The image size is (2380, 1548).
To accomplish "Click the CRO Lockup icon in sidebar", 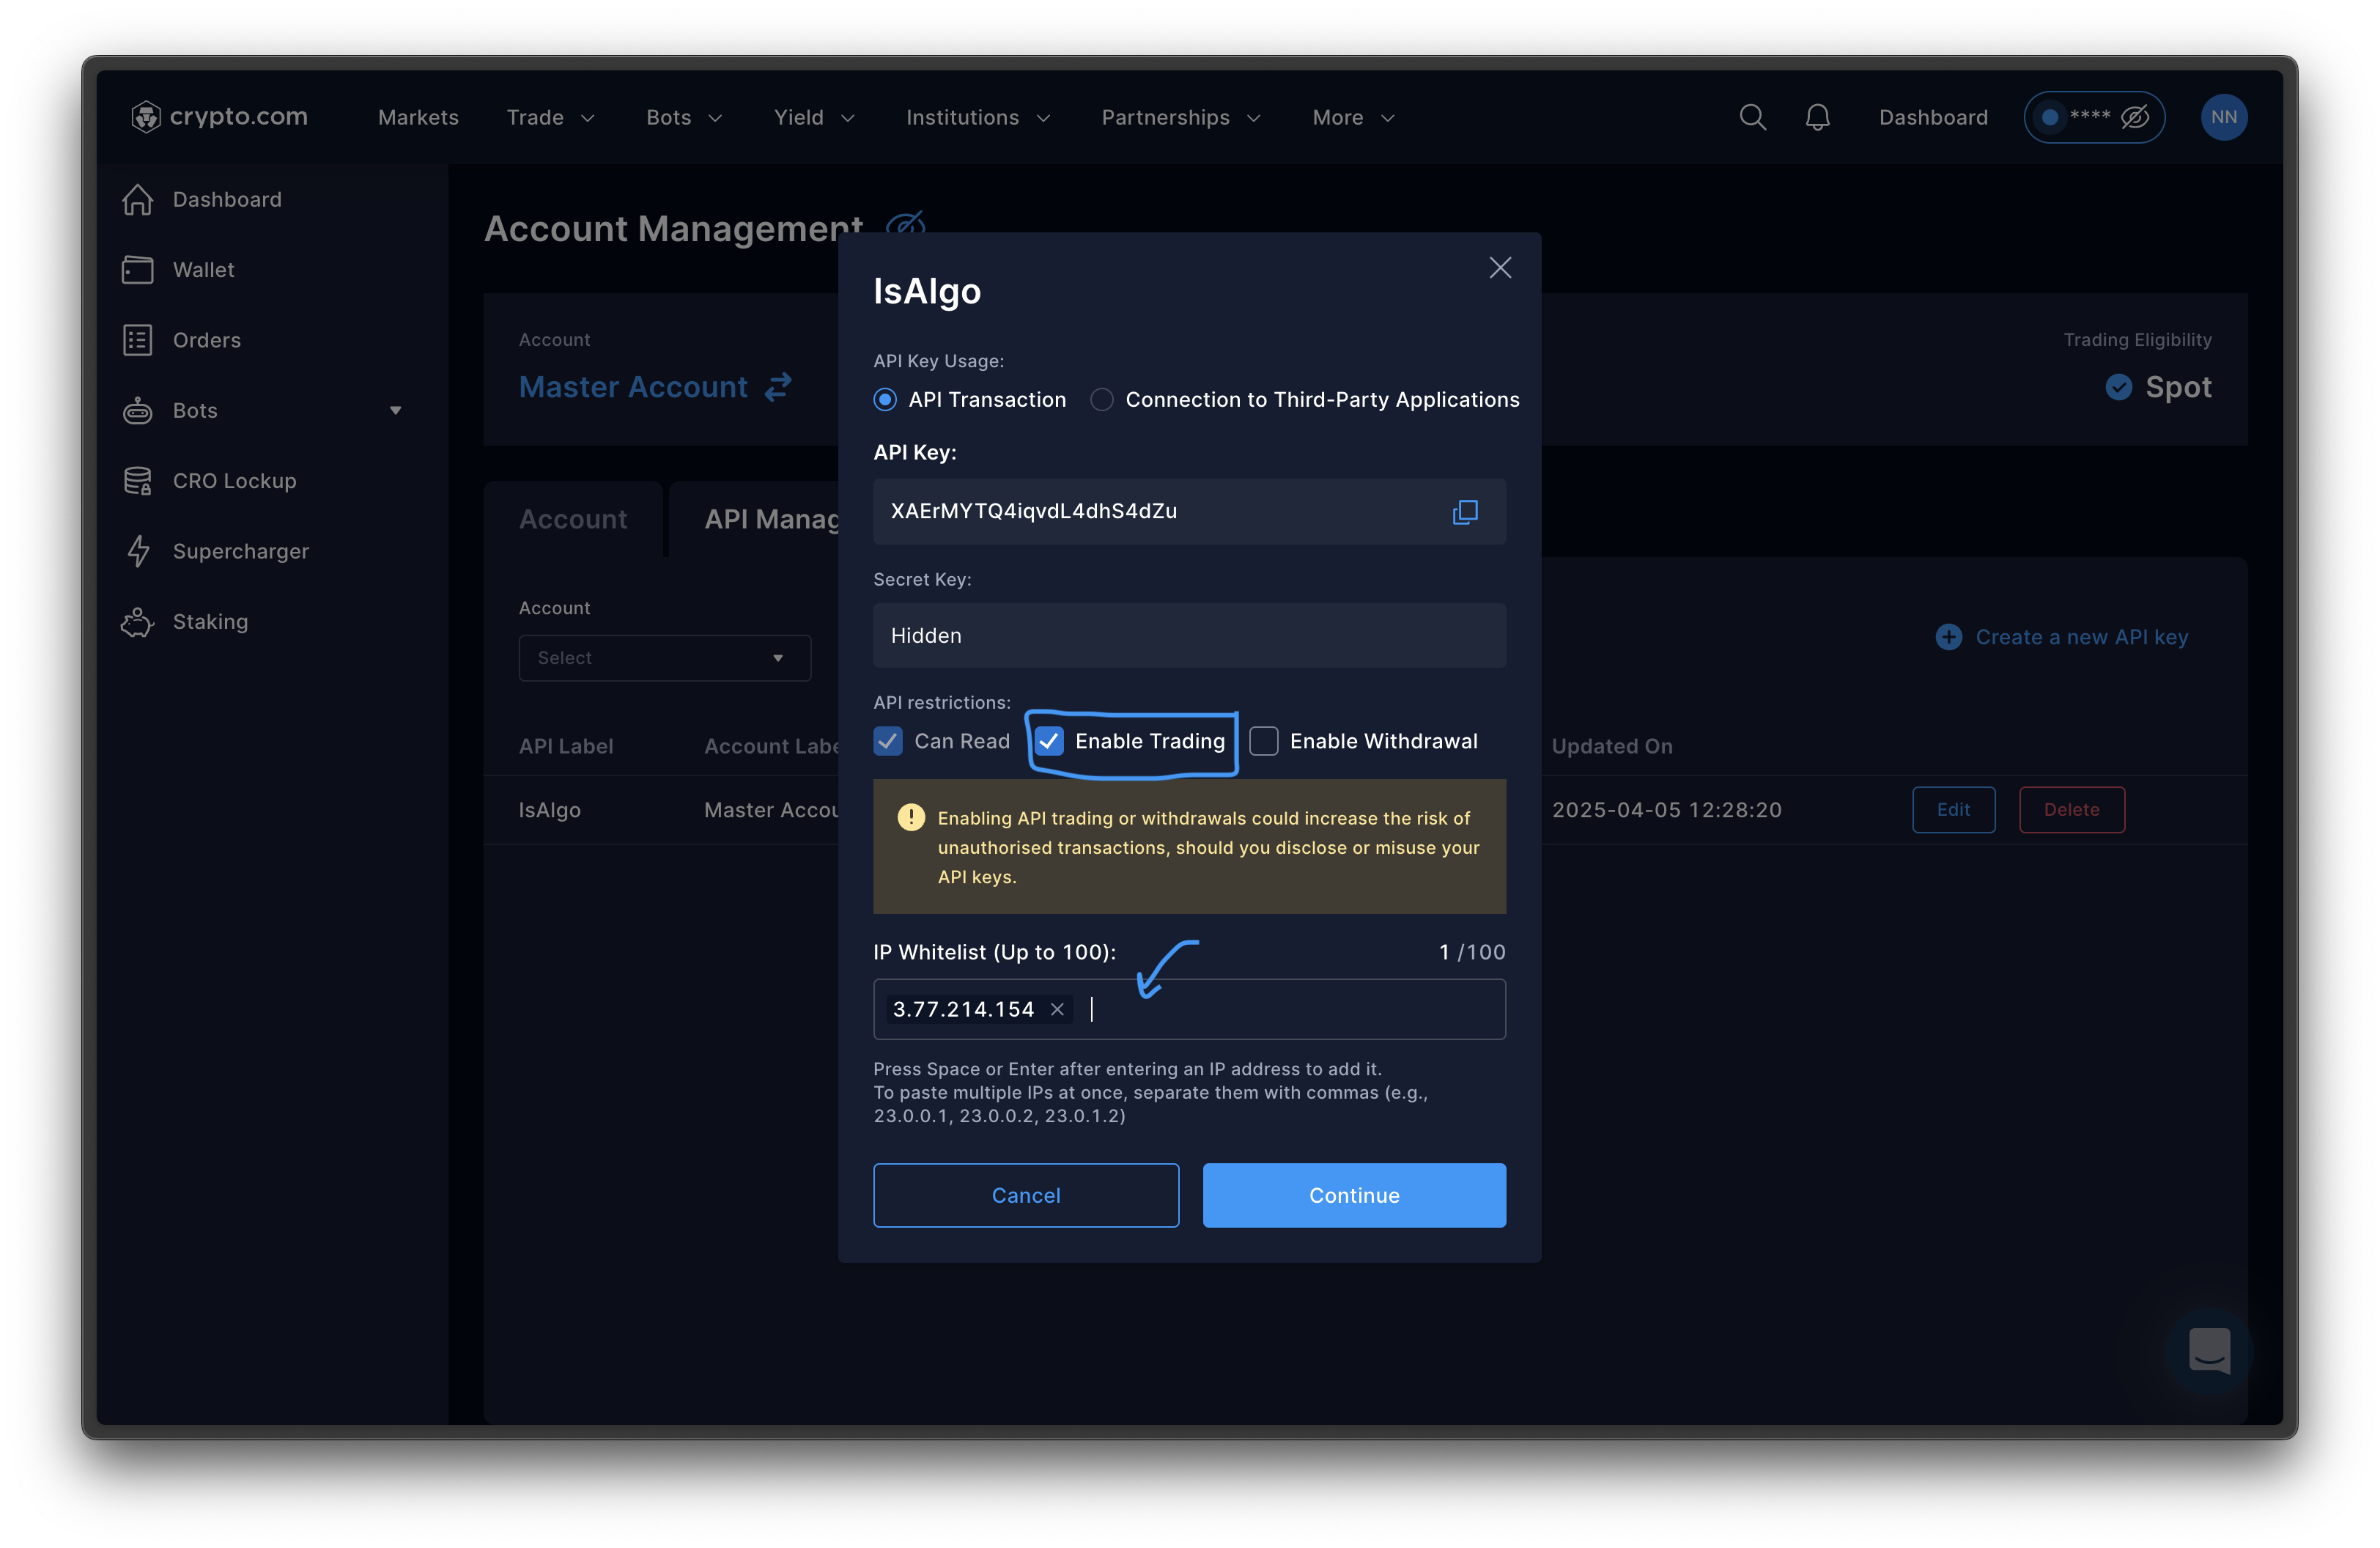I will [x=138, y=481].
